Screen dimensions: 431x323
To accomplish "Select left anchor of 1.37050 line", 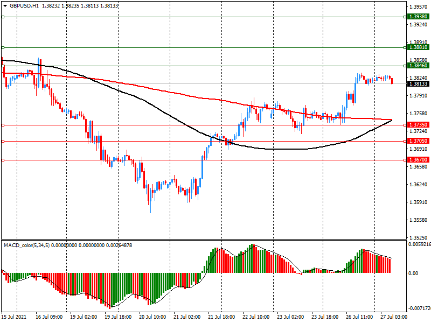I will pos(3,142).
